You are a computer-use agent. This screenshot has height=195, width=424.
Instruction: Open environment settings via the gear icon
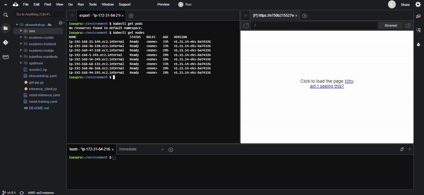click(x=60, y=23)
